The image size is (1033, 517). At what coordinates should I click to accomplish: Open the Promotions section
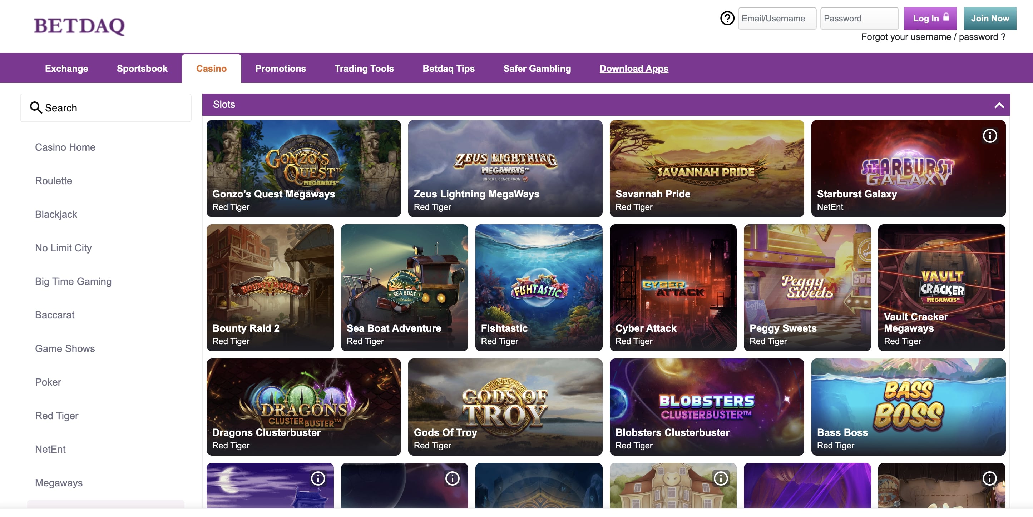280,68
